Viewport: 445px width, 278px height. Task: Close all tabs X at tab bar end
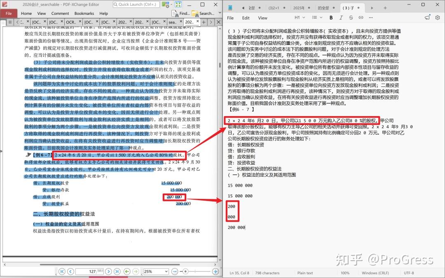click(218, 22)
